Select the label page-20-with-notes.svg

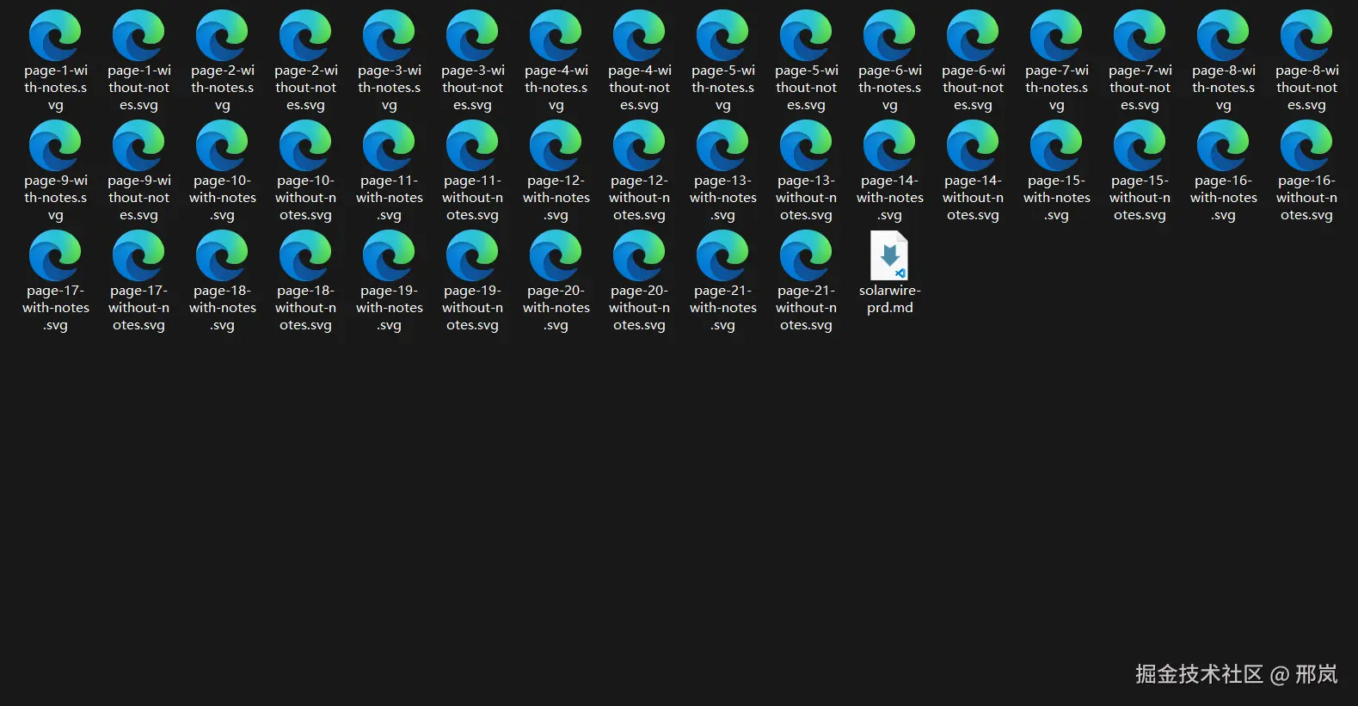tap(556, 308)
